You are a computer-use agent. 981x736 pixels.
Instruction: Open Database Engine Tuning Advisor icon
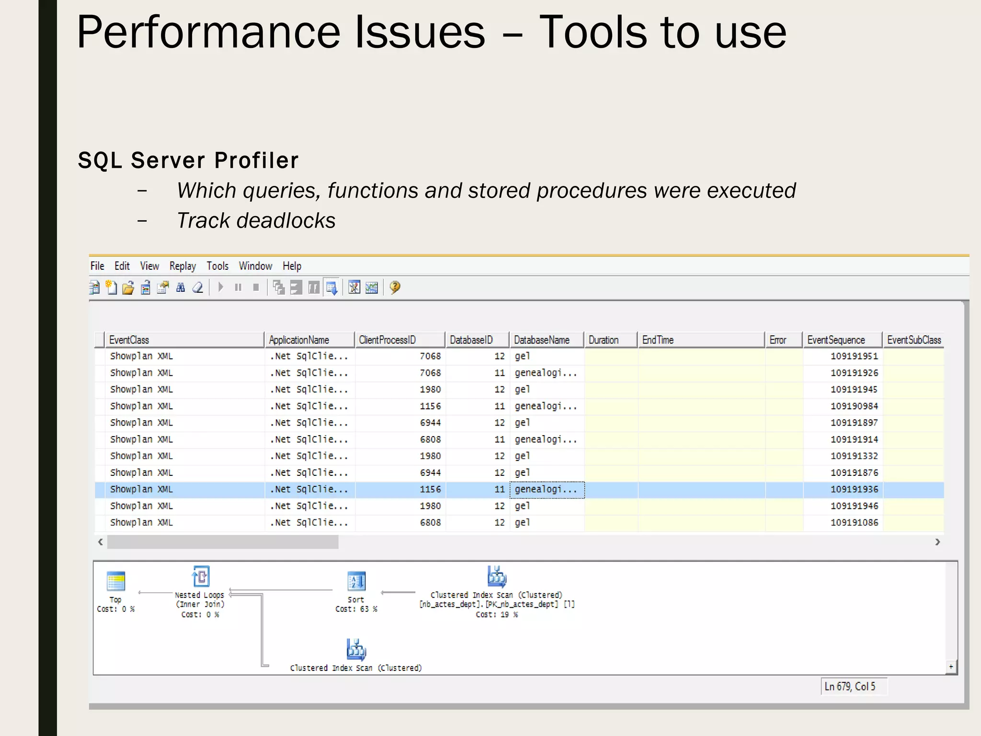pyautogui.click(x=354, y=287)
